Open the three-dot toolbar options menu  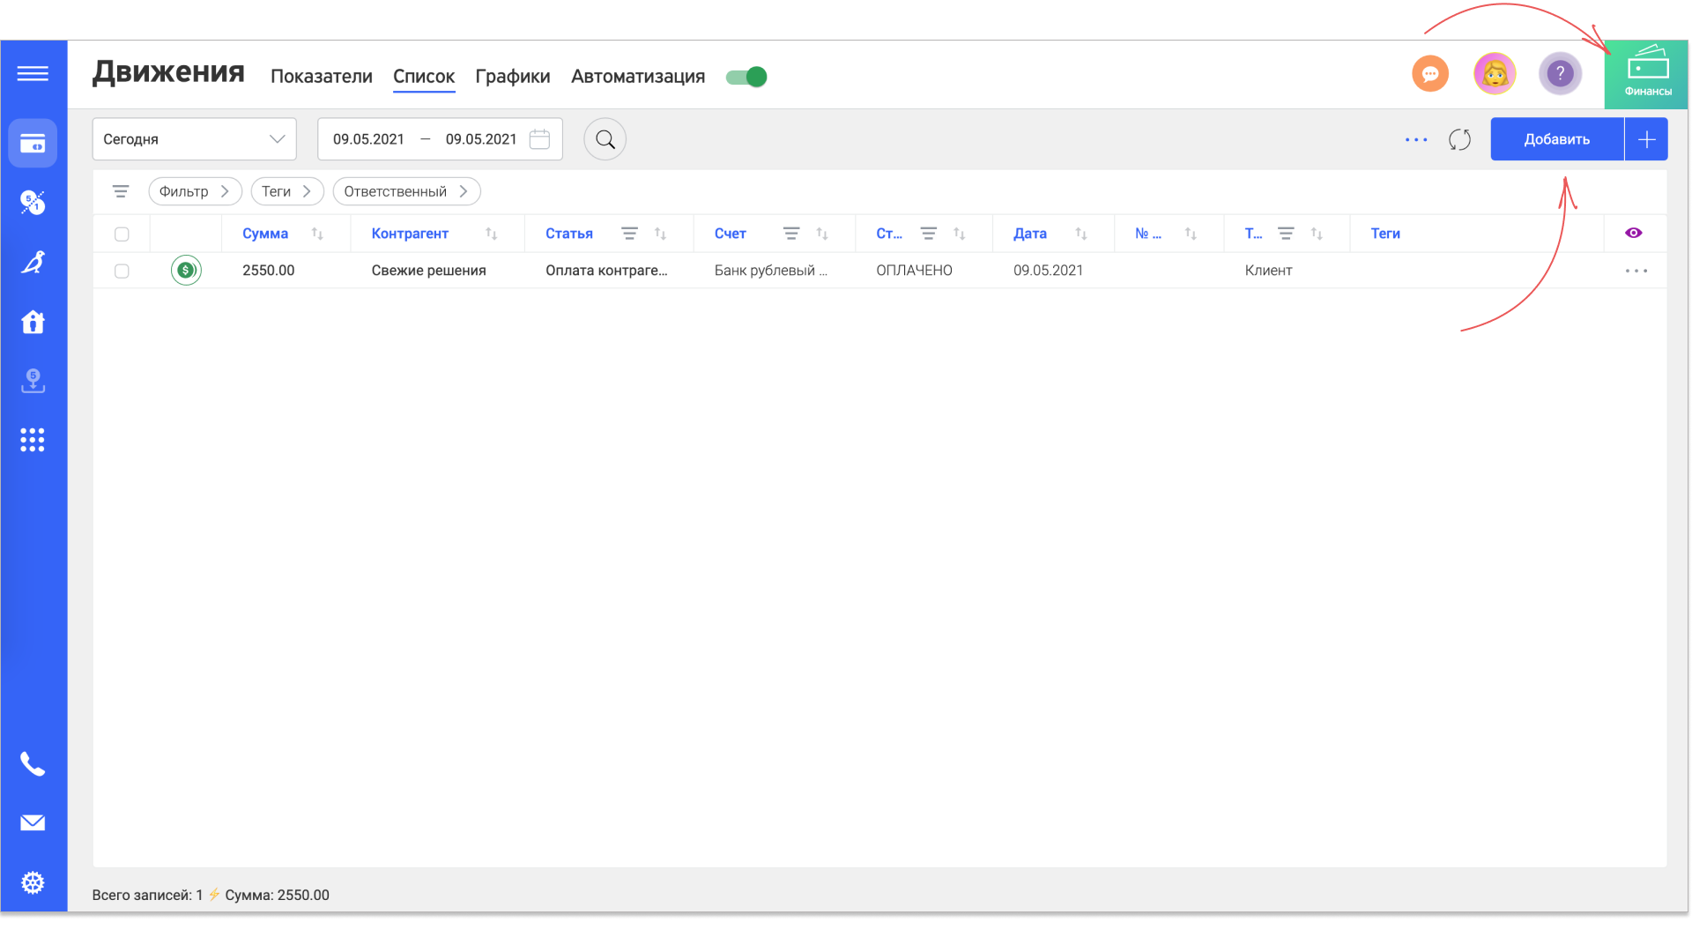coord(1416,139)
